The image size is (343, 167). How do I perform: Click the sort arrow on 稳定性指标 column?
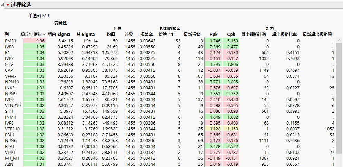[44, 35]
